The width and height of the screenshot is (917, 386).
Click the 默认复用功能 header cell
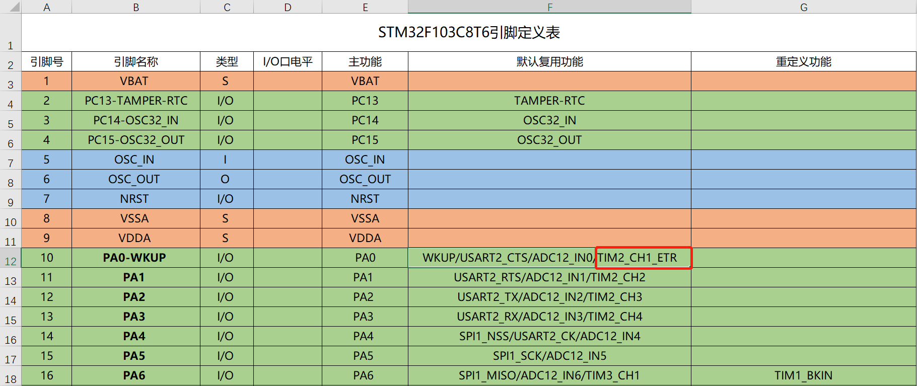pos(549,61)
